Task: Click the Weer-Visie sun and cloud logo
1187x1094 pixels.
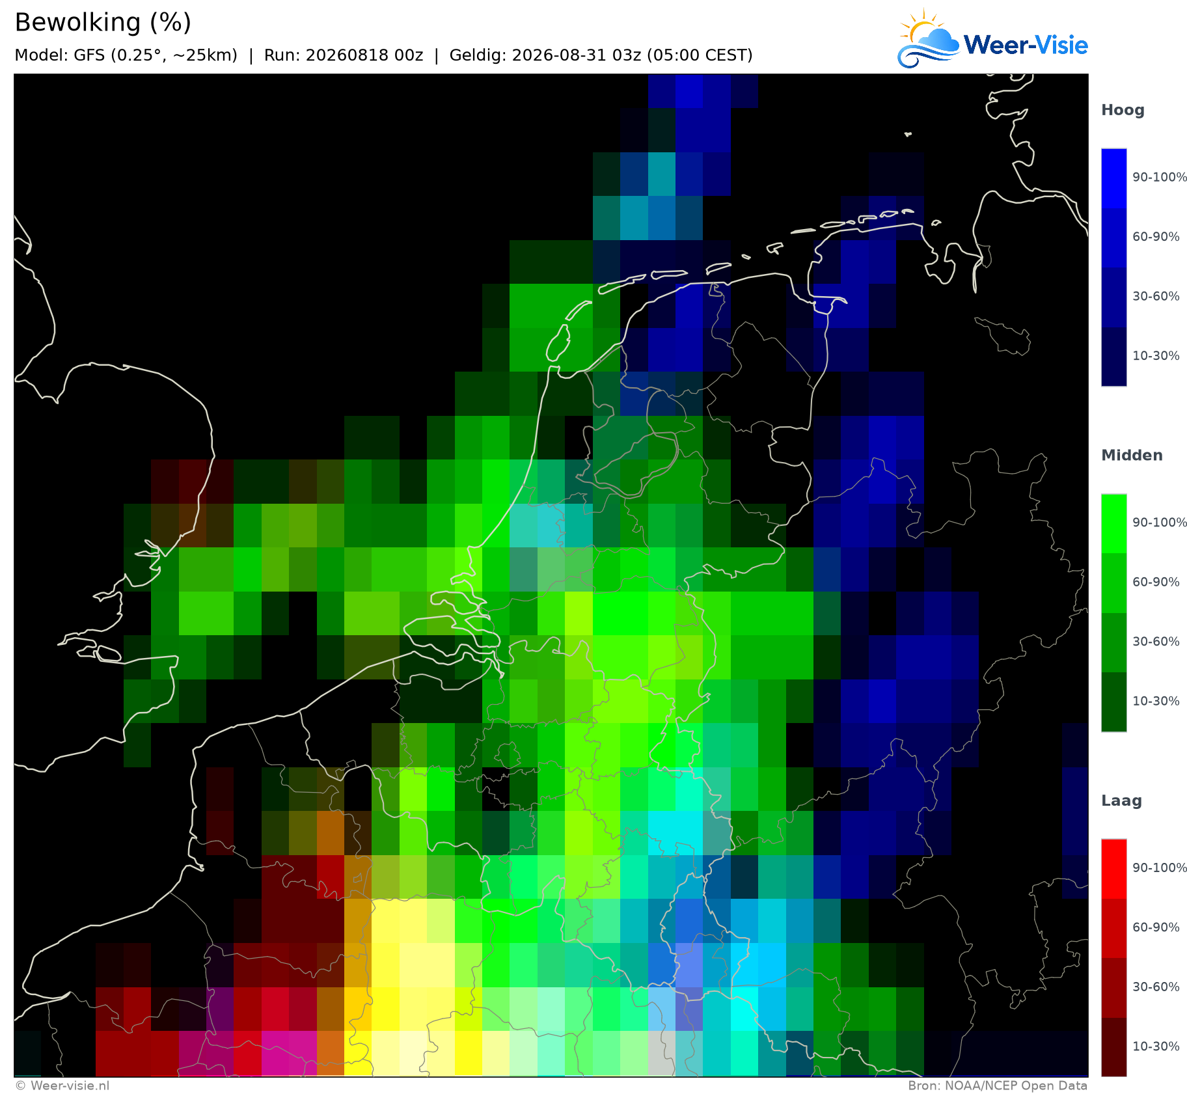Action: click(929, 38)
